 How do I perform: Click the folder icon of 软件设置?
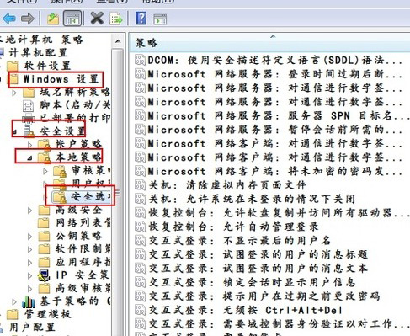pos(13,67)
